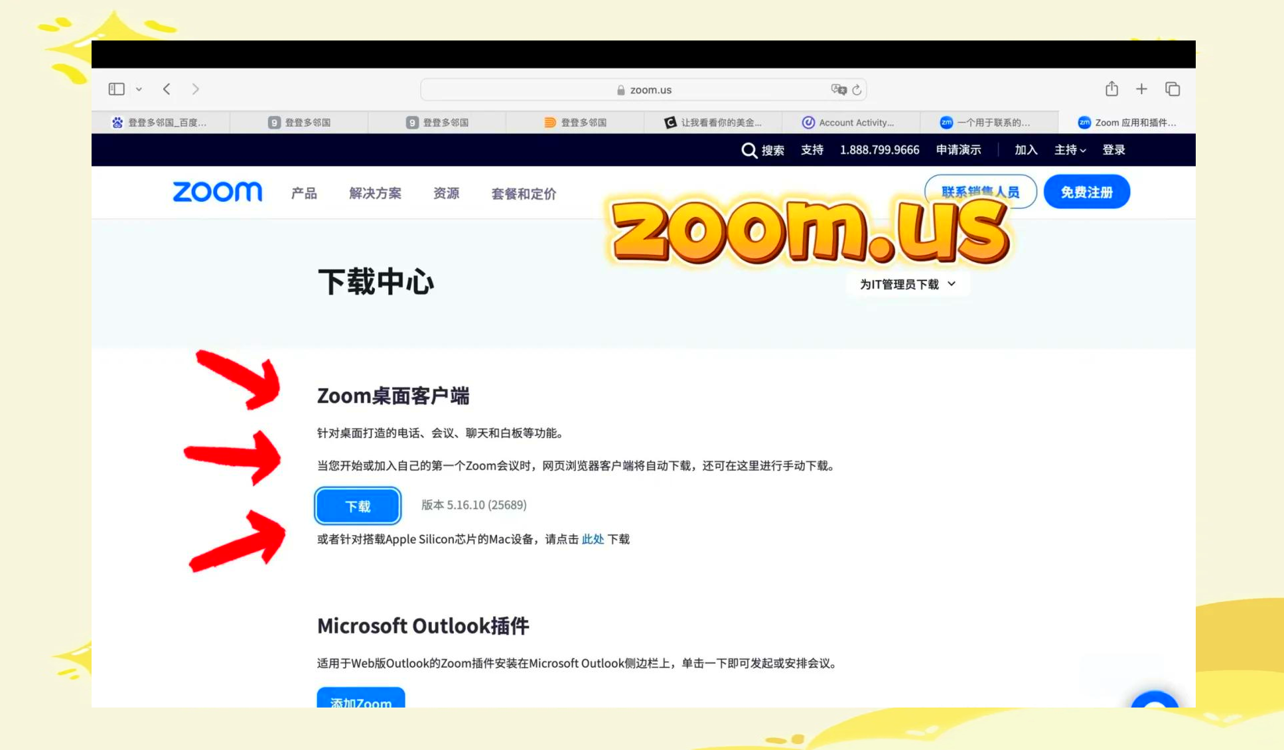The width and height of the screenshot is (1284, 750).
Task: Click the 添加Zoom button
Action: point(360,698)
